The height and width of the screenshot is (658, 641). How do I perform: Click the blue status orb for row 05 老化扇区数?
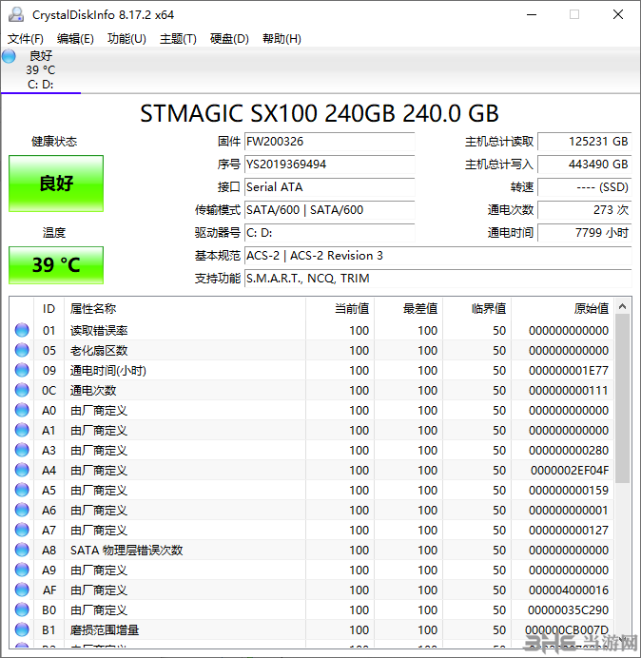point(22,351)
